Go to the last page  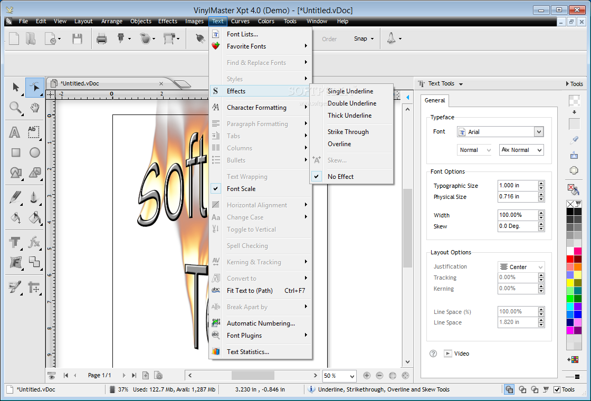coord(134,375)
